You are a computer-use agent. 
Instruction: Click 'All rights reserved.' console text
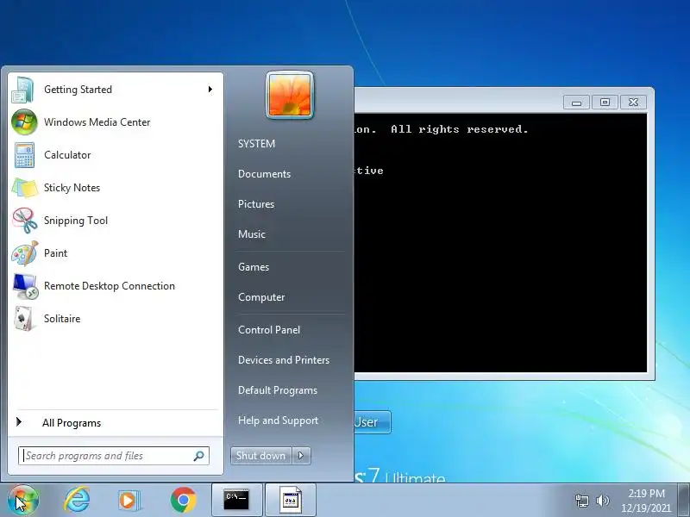coord(460,129)
